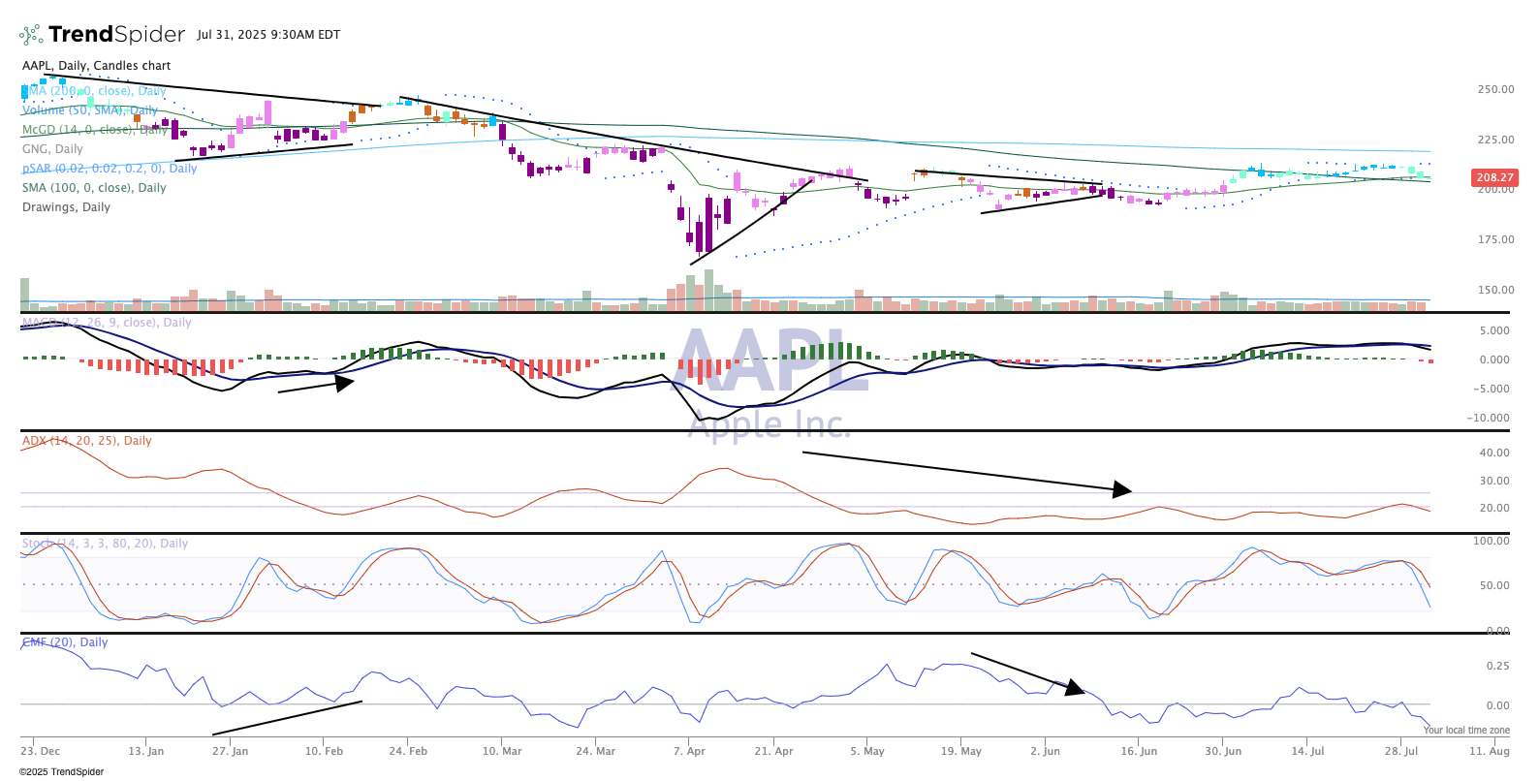The height and width of the screenshot is (781, 1539).
Task: Click the Jul 31, 2025 9:30AM timestamp
Action: point(268,35)
